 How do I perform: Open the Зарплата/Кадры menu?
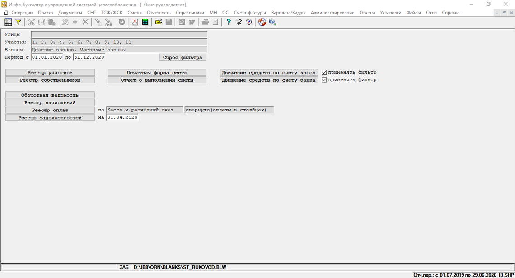pyautogui.click(x=288, y=13)
